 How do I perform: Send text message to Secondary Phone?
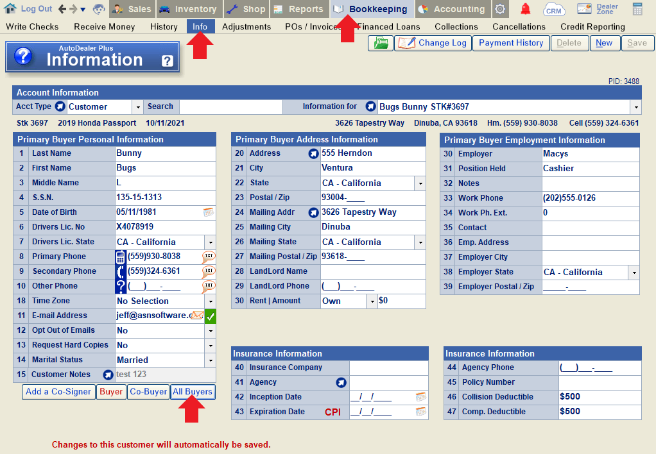[x=209, y=272]
